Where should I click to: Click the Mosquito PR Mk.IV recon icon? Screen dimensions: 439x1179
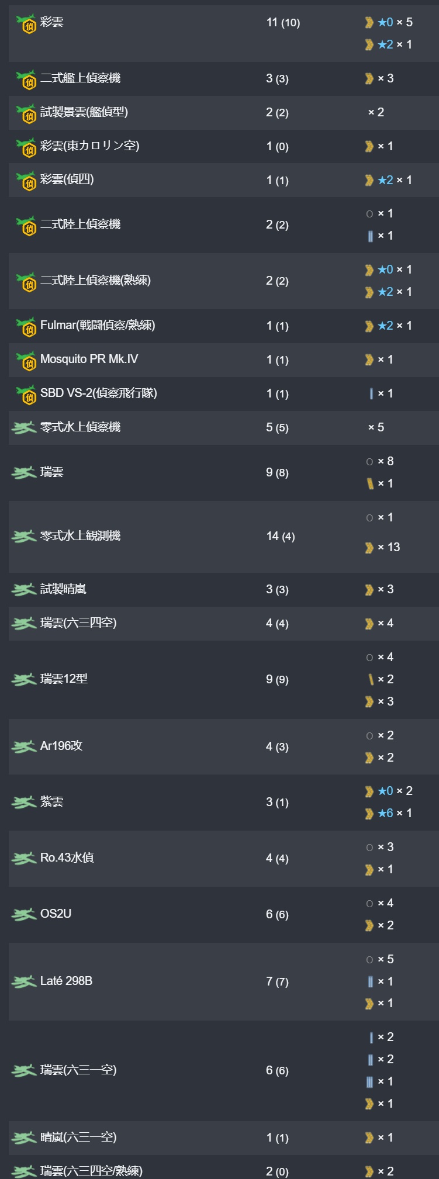(x=26, y=360)
